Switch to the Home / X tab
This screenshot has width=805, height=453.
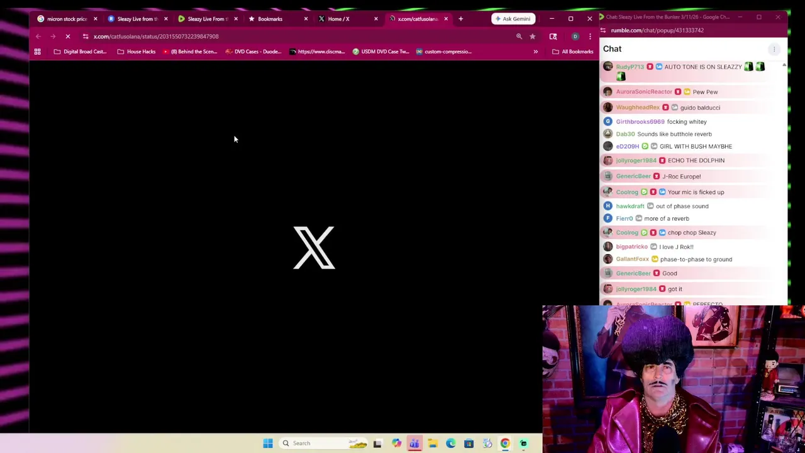pos(338,19)
